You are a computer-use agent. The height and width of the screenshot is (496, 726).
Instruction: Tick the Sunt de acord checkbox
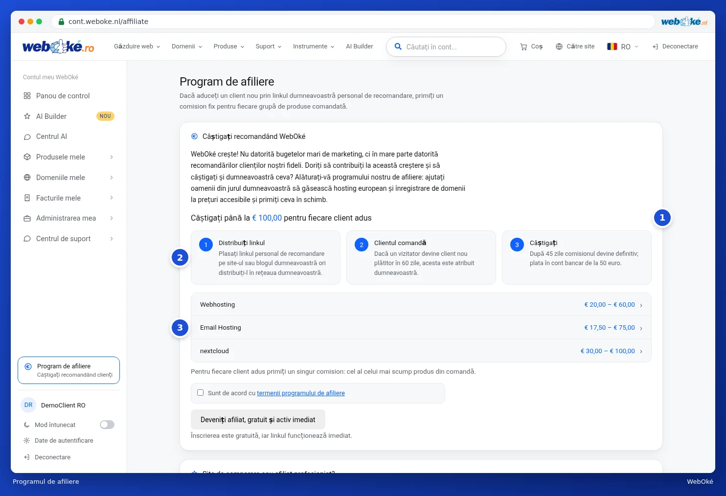coord(200,392)
